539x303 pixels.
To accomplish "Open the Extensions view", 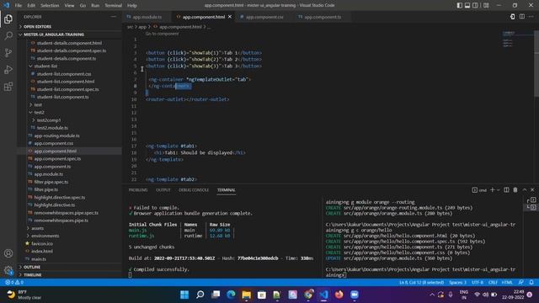I will coord(8,86).
